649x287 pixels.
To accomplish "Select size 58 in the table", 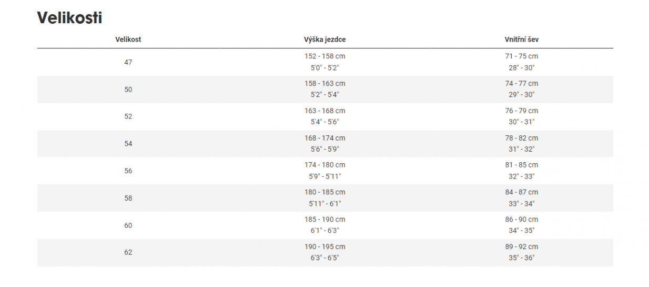I will click(x=128, y=199).
